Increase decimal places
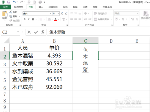The width and height of the screenshot is (150, 112). point(133,19)
